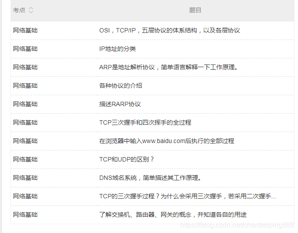The width and height of the screenshot is (298, 233).
Task: Open the question about OSI, TCP/IP 五层协议的体系结构
Action: [170, 30]
